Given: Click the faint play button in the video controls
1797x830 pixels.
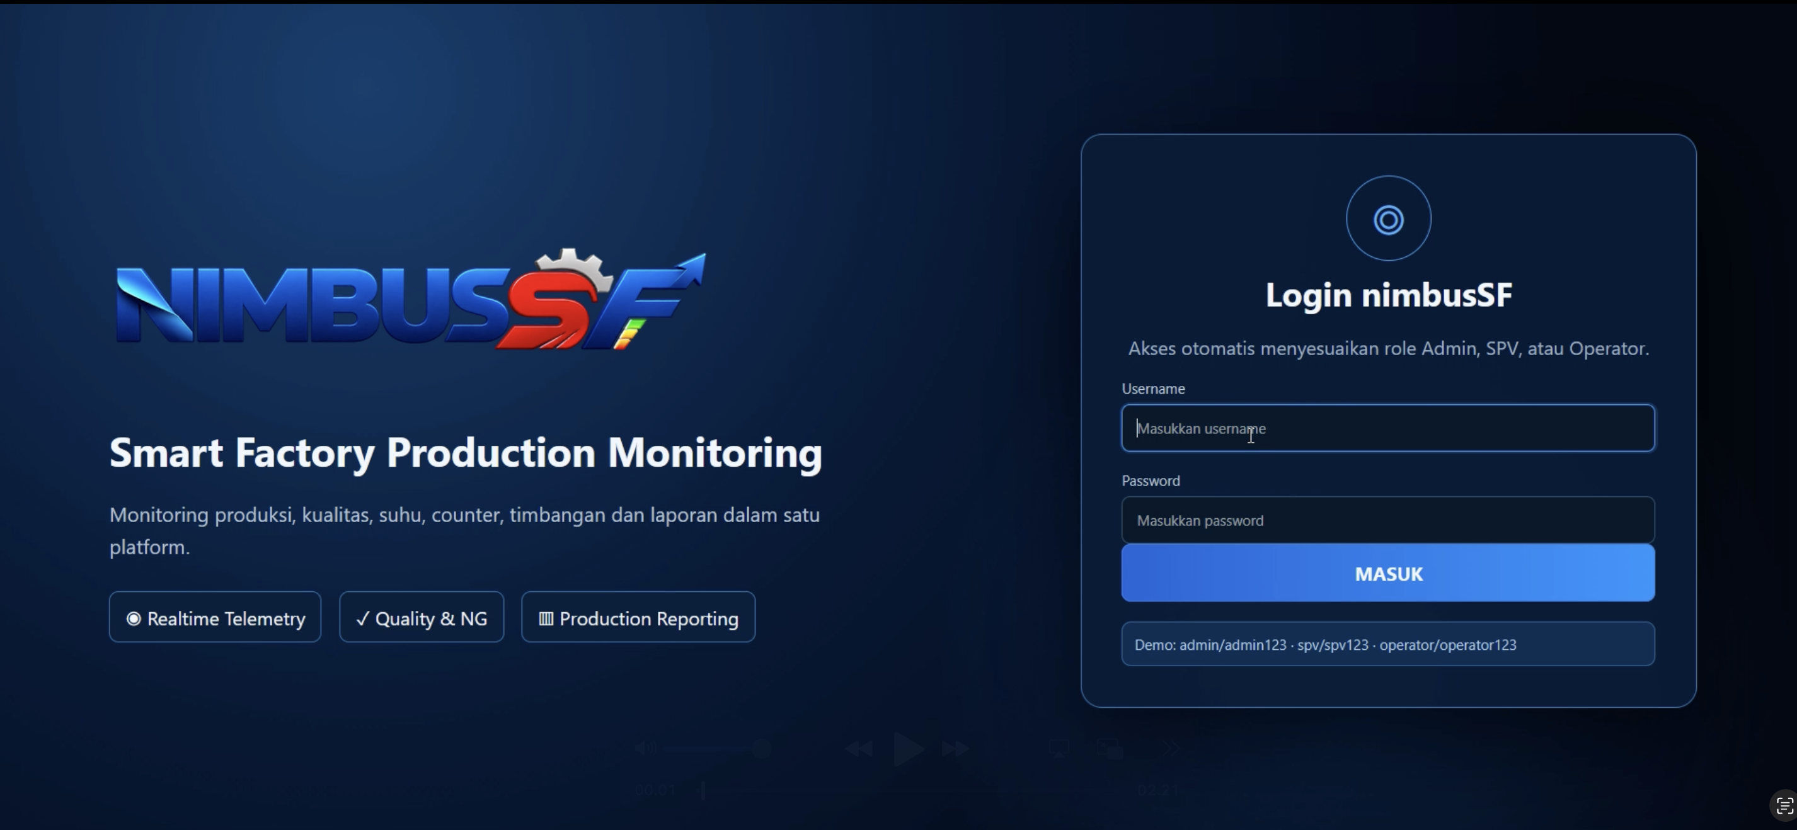Looking at the screenshot, I should click(909, 749).
